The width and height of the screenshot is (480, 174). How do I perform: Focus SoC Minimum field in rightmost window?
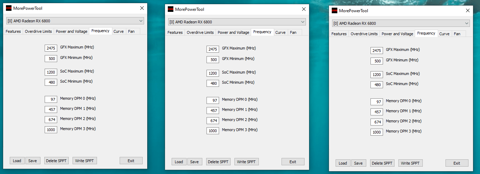377,84
